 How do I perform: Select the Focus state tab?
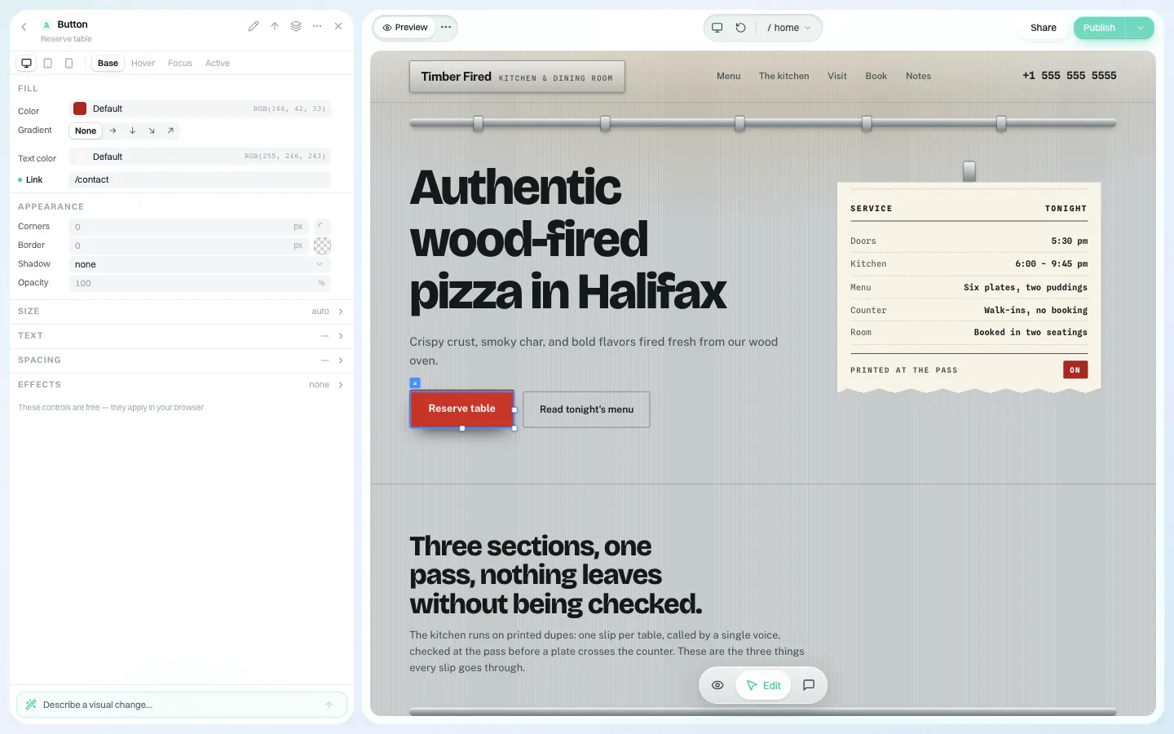(180, 63)
